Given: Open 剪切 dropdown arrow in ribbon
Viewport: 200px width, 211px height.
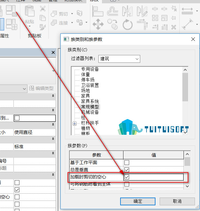Looking at the screenshot, I should 72,14.
